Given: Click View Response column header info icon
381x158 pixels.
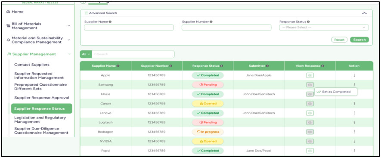Looking at the screenshot, I should 322,66.
